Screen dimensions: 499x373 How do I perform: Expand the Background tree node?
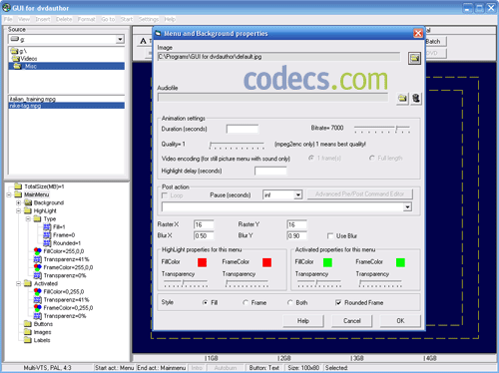coord(19,202)
